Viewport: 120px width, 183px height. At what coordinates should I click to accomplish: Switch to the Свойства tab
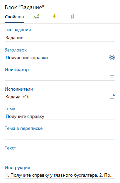point(14,17)
